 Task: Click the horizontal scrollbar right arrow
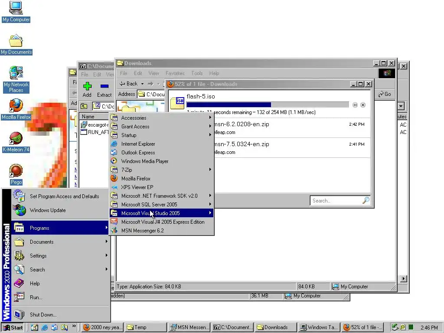click(x=403, y=279)
